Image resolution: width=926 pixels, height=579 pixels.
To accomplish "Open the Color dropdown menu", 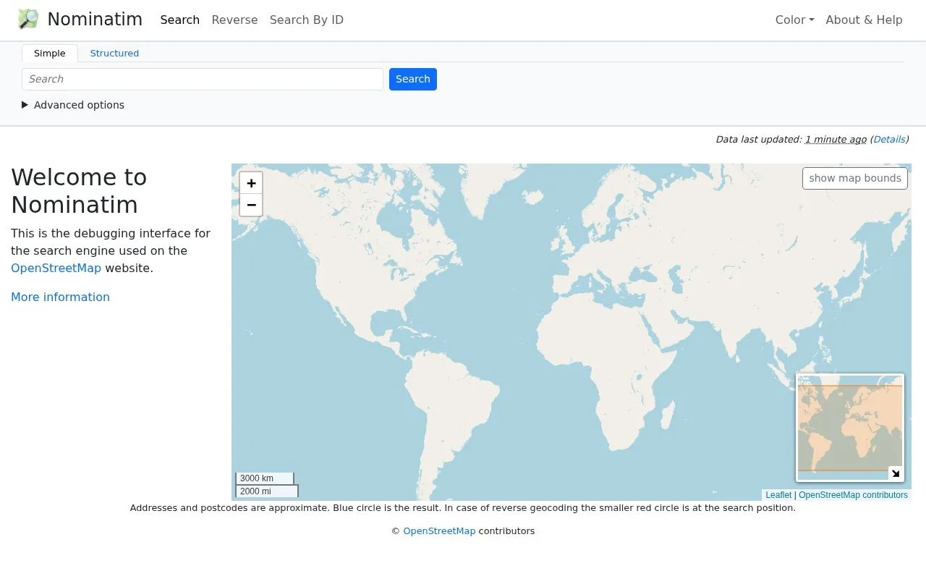I will point(794,20).
